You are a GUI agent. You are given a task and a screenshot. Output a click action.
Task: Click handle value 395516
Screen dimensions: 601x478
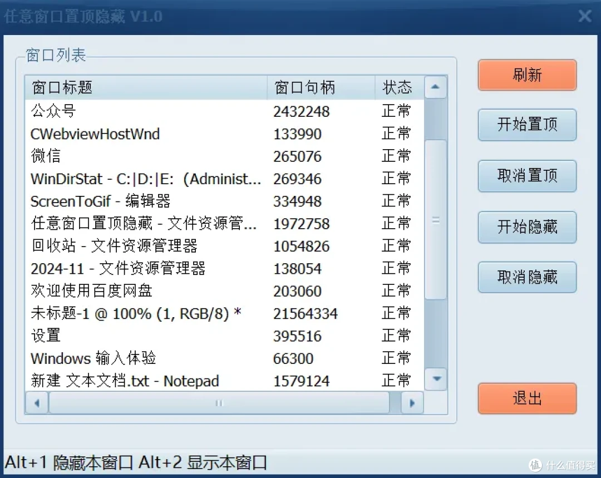click(x=297, y=336)
